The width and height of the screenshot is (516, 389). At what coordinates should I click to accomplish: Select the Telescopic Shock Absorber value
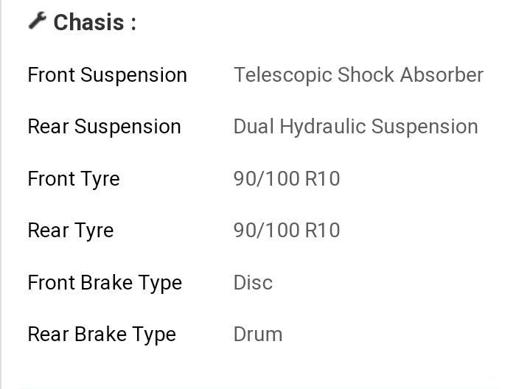pos(358,75)
